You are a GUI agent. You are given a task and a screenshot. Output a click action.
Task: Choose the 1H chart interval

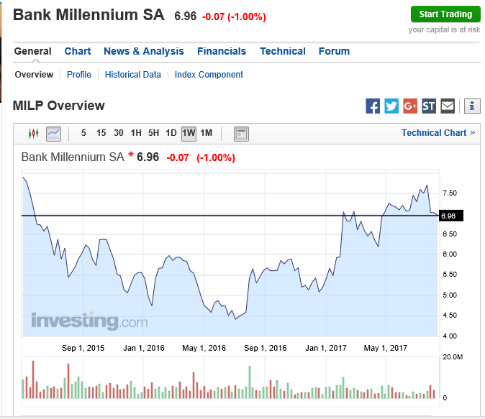(136, 133)
